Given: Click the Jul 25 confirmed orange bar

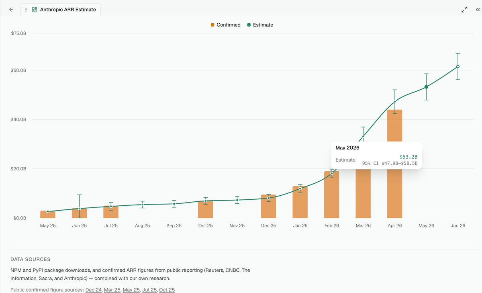Looking at the screenshot, I should pyautogui.click(x=111, y=212).
